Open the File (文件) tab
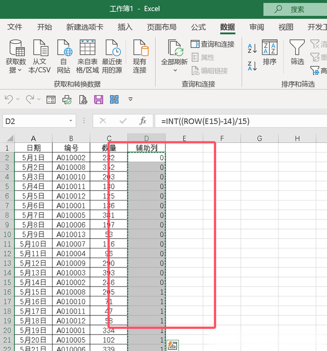 pos(15,27)
